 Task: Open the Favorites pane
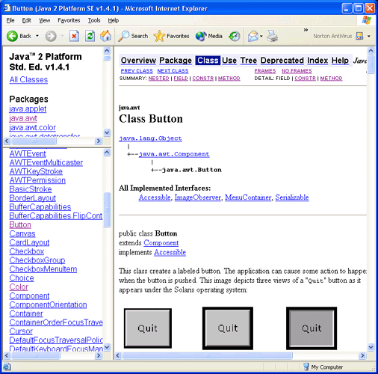[x=171, y=36]
